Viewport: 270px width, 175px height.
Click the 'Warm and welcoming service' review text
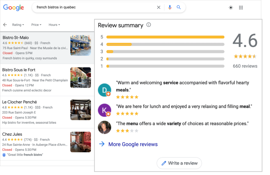coord(182,86)
